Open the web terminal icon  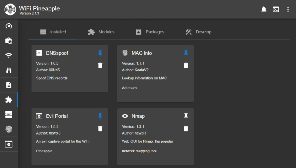[276, 9]
